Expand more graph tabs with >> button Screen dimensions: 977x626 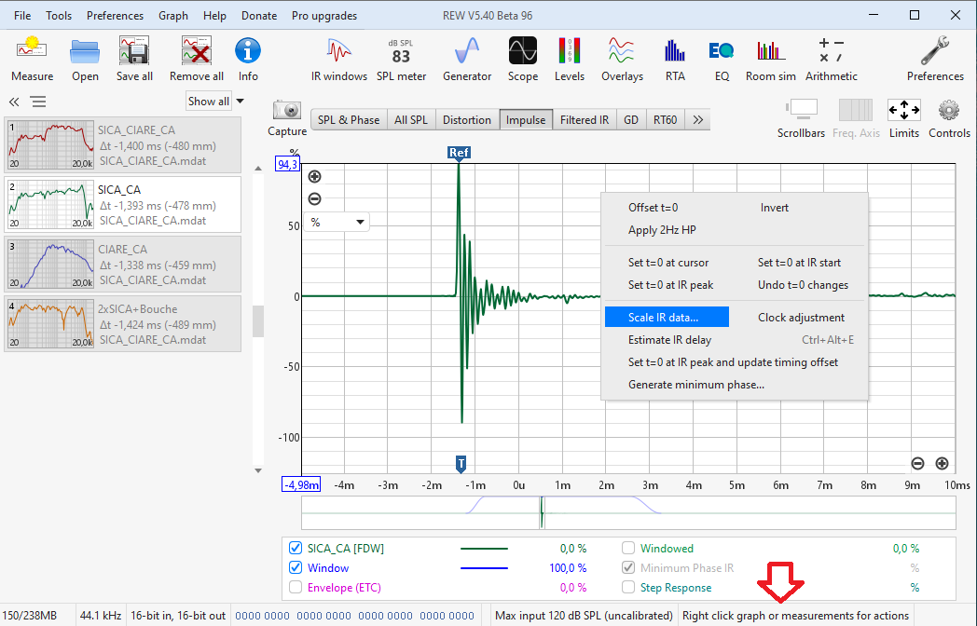tap(697, 120)
